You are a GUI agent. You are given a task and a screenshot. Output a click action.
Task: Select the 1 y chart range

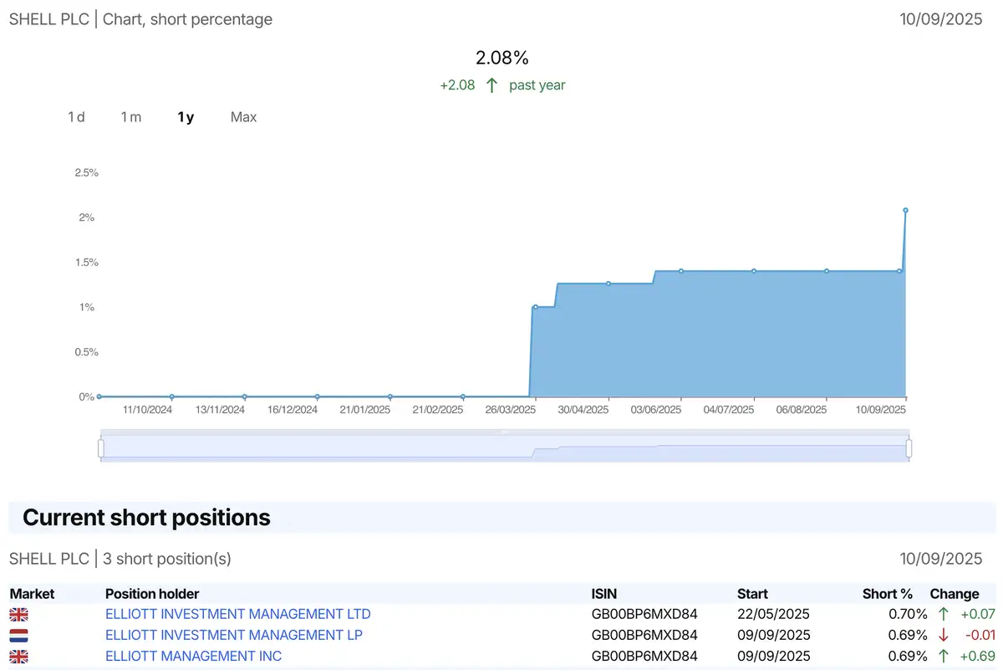(x=186, y=117)
